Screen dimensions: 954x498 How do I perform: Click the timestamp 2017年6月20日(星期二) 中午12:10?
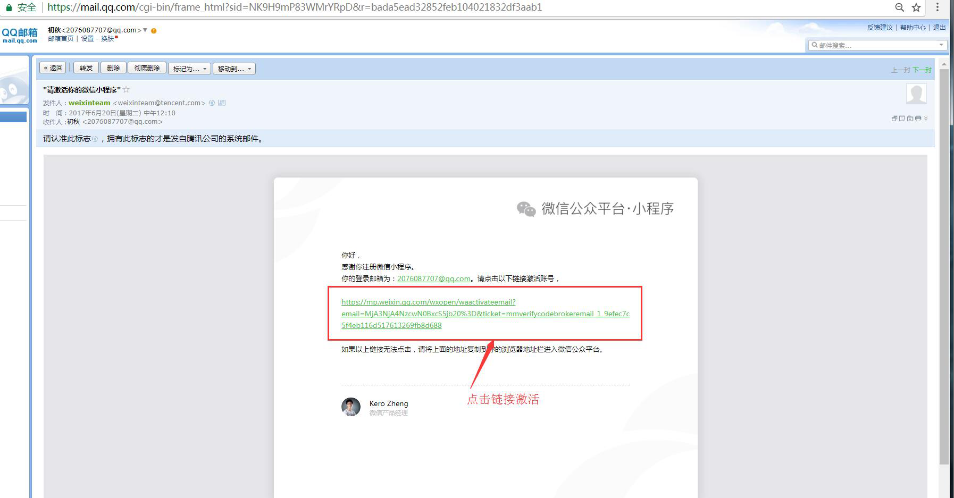point(122,113)
